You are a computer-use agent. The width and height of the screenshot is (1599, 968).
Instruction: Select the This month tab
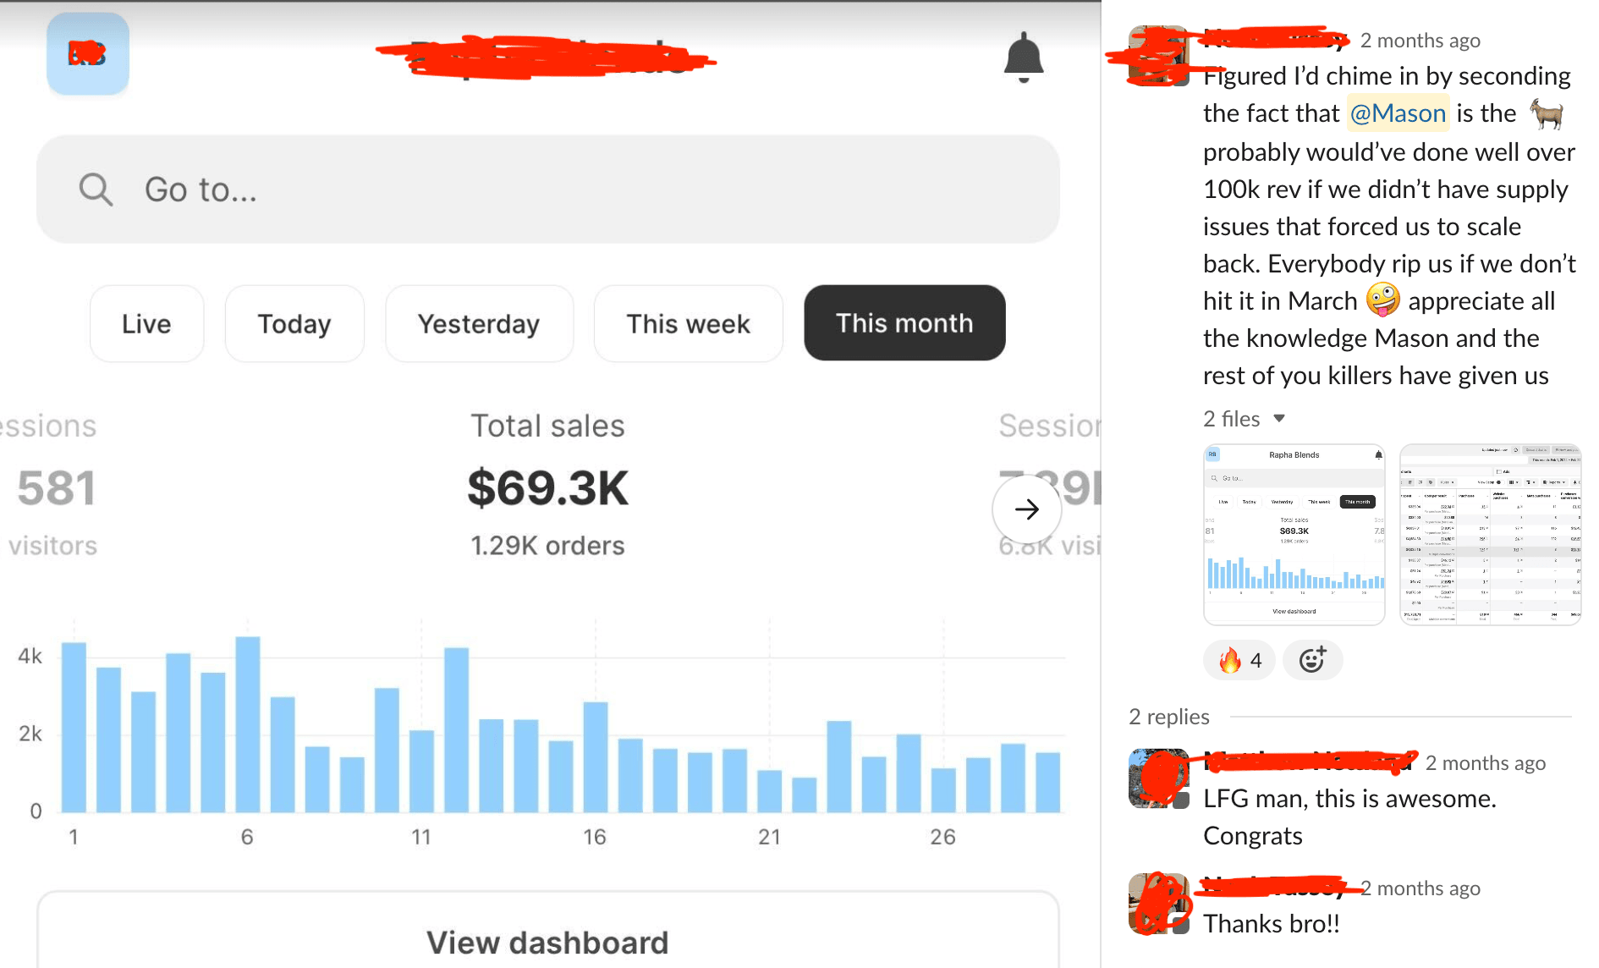904,323
